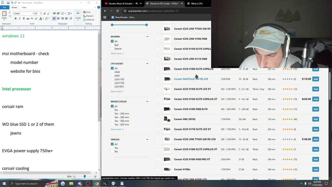The height and width of the screenshot is (187, 332).
Task: Add the Corsair H60 (2018) cooler
Action: point(315,119)
